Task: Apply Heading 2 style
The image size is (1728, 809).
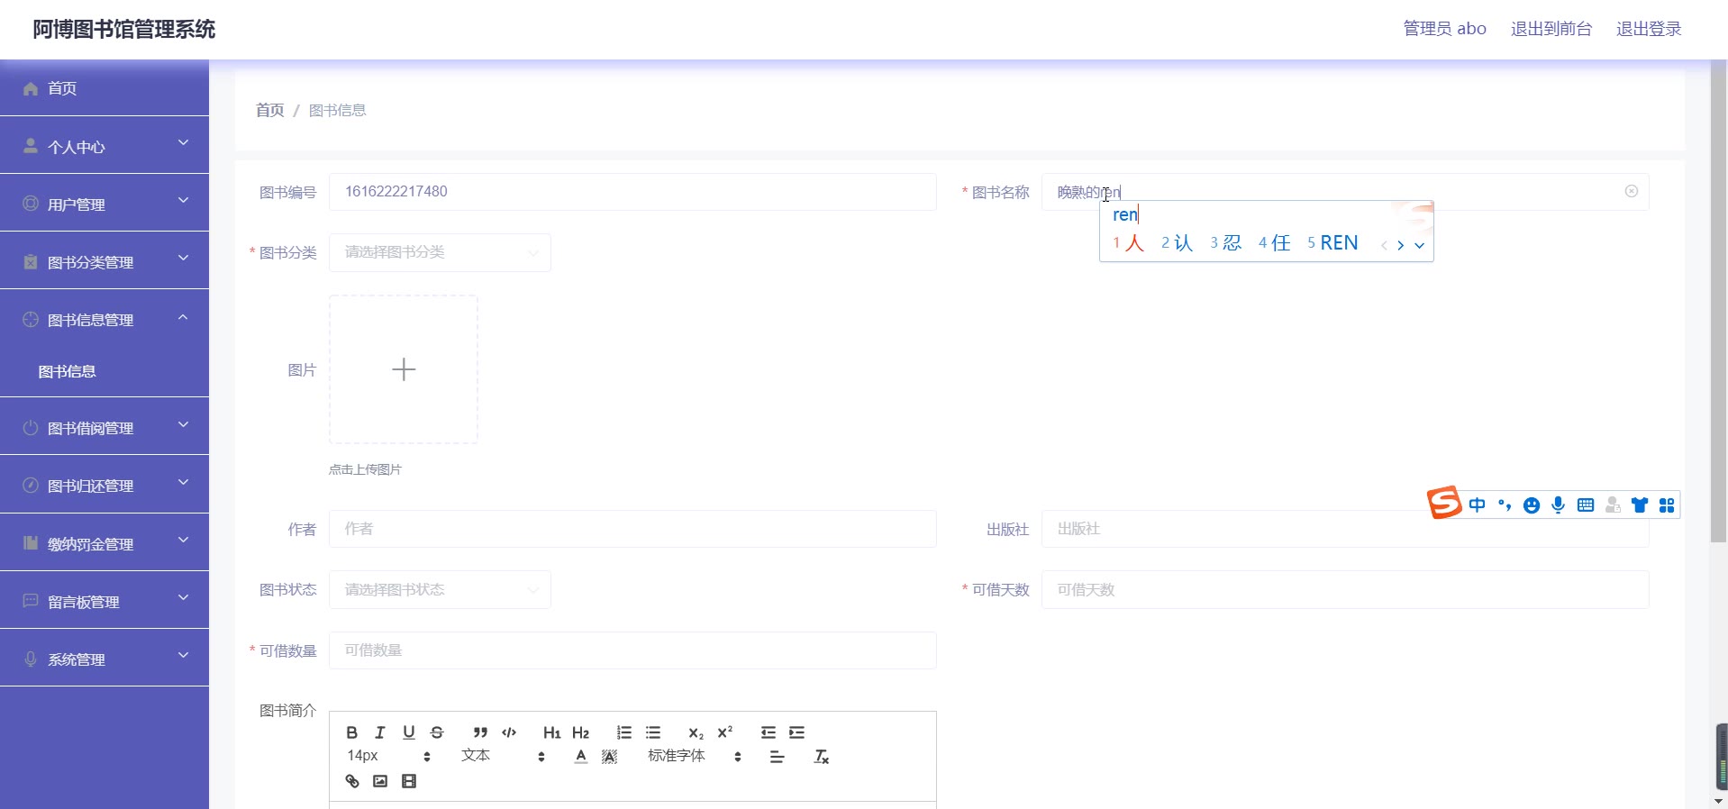Action: pos(581,732)
